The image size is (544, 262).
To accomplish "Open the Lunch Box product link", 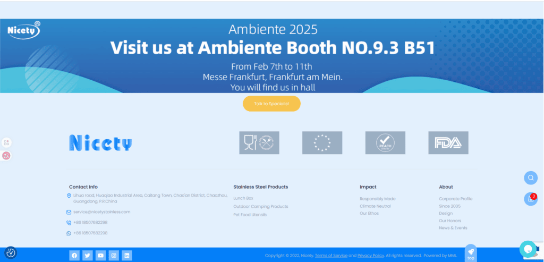I will pyautogui.click(x=243, y=198).
